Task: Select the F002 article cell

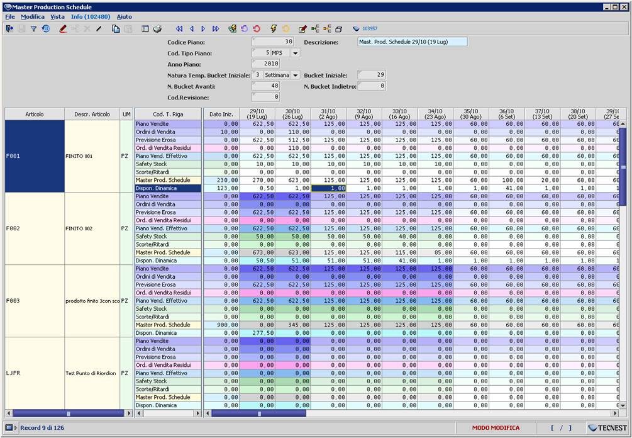Action: (x=35, y=228)
